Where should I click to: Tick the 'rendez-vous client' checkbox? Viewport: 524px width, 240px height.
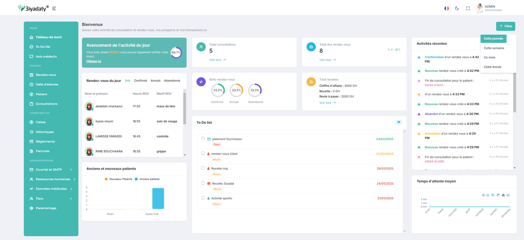(203, 153)
